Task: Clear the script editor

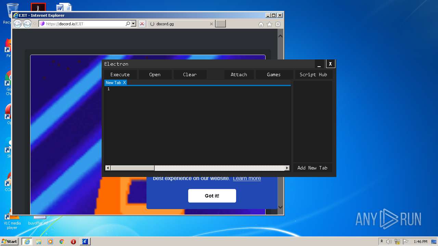Action: tap(190, 74)
